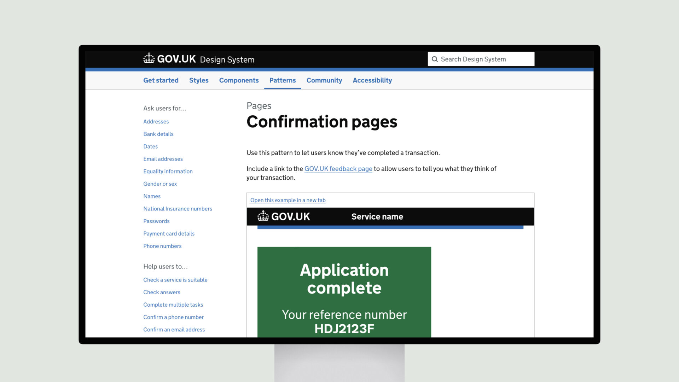Open Confirm a phone number link
Image resolution: width=679 pixels, height=382 pixels.
tap(174, 317)
